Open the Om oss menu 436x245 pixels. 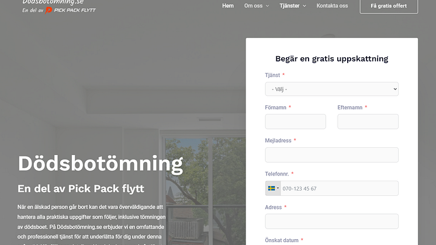(x=253, y=6)
